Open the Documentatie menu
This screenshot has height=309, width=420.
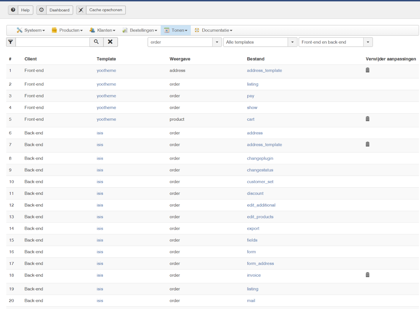click(x=213, y=30)
